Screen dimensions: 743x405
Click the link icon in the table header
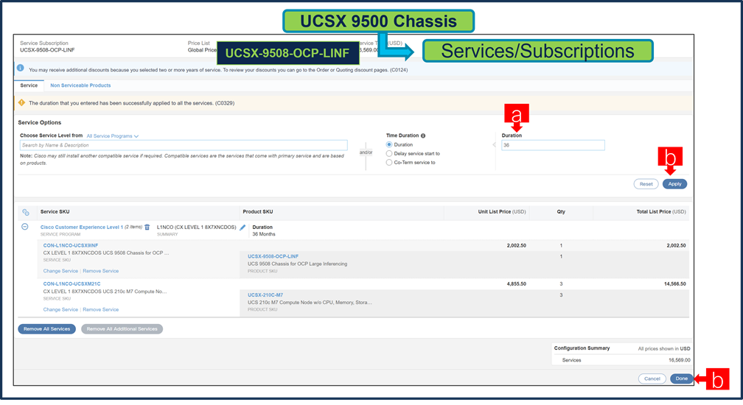coord(26,212)
